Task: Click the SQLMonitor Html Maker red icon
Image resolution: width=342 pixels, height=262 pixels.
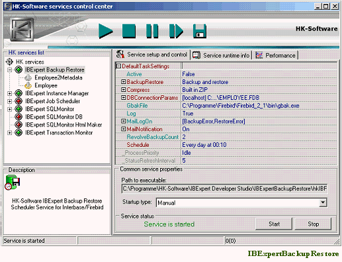Action: [19, 124]
